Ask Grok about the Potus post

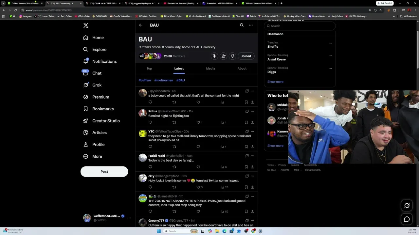[247, 111]
